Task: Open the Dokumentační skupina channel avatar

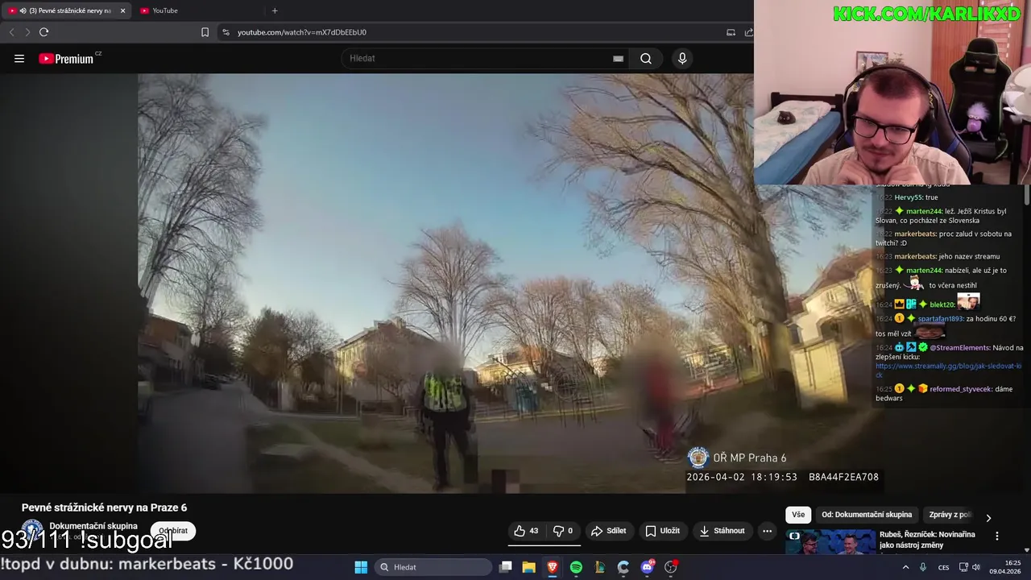Action: [x=32, y=531]
